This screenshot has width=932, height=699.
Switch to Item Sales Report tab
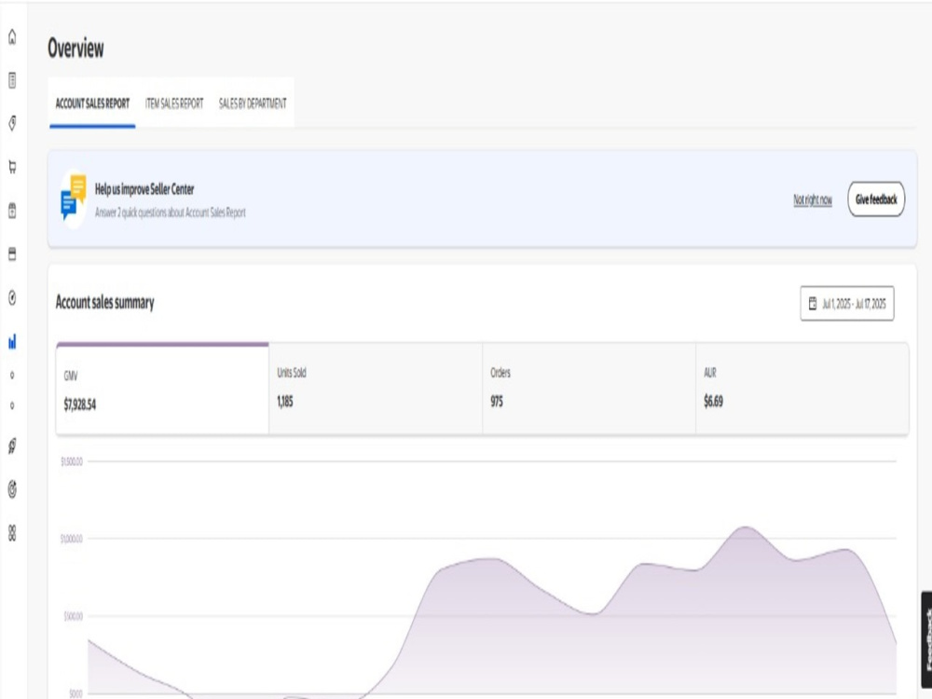174,103
